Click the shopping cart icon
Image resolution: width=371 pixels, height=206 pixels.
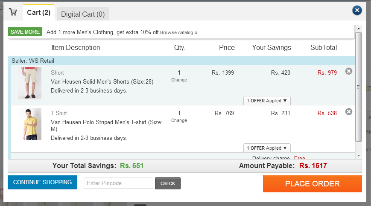pyautogui.click(x=13, y=12)
